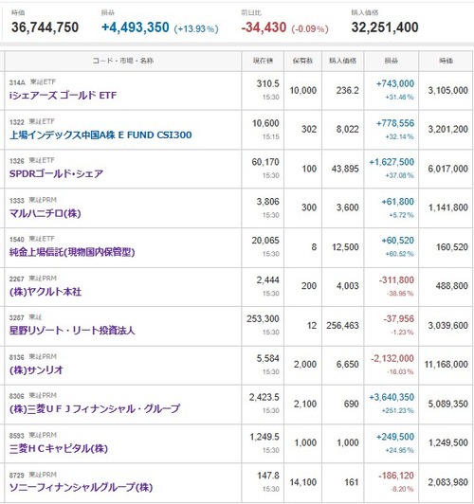
Task: Select market value 3,105,000 cell
Action: (x=447, y=91)
